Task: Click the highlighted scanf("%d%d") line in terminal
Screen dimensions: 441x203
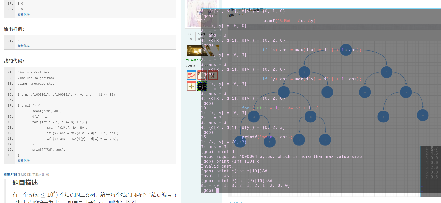Action: point(290,21)
